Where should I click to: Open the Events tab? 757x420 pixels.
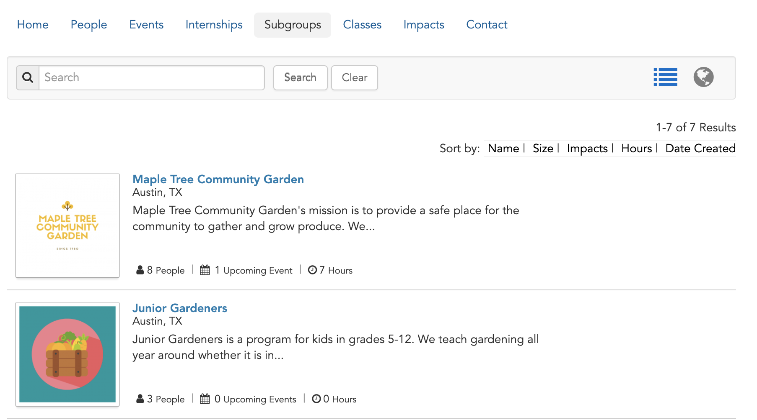146,25
